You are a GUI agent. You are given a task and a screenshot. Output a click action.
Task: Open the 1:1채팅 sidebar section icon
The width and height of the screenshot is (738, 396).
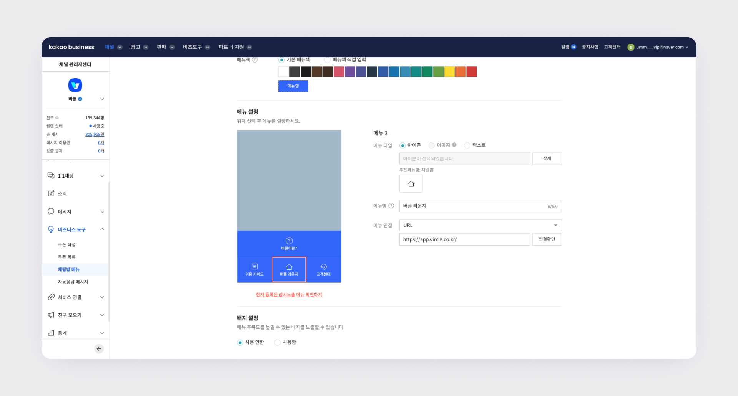(x=51, y=176)
